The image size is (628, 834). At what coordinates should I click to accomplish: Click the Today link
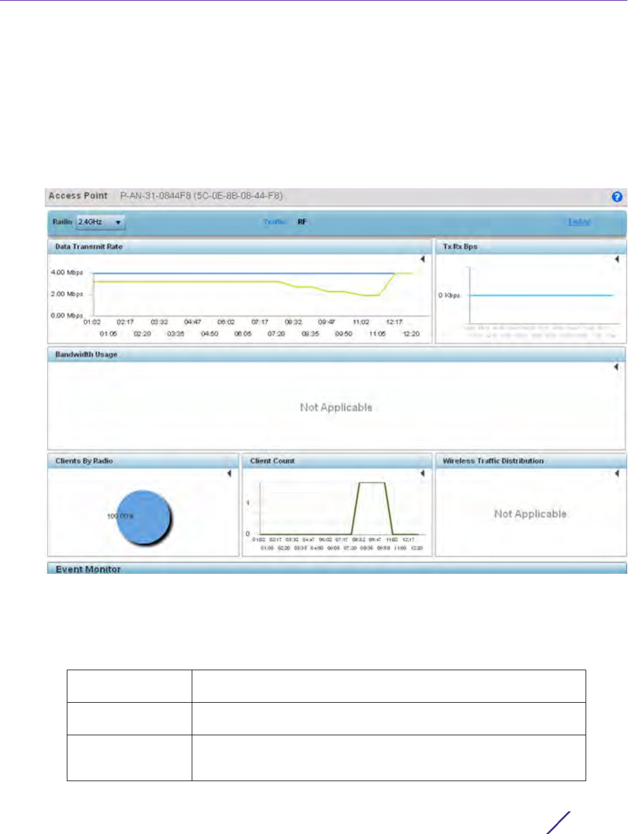(579, 222)
